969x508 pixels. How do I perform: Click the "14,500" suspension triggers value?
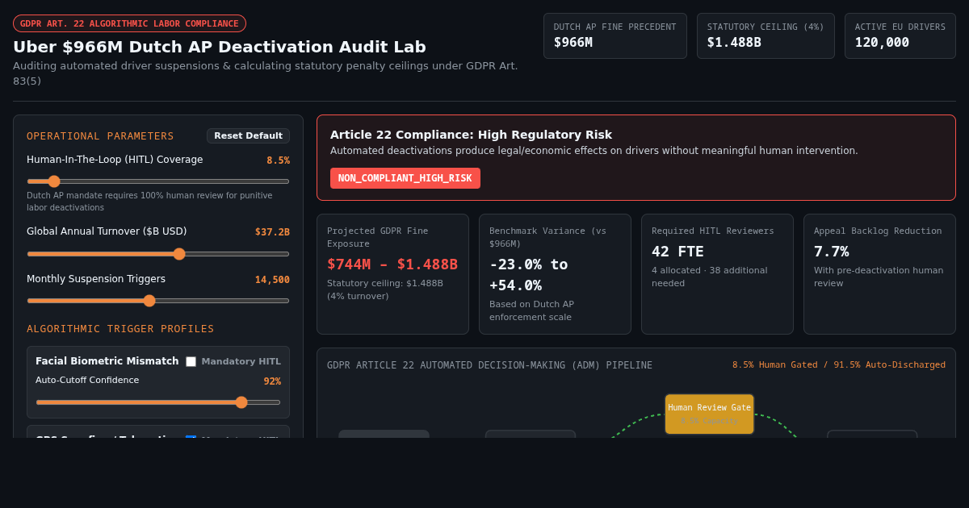(272, 280)
